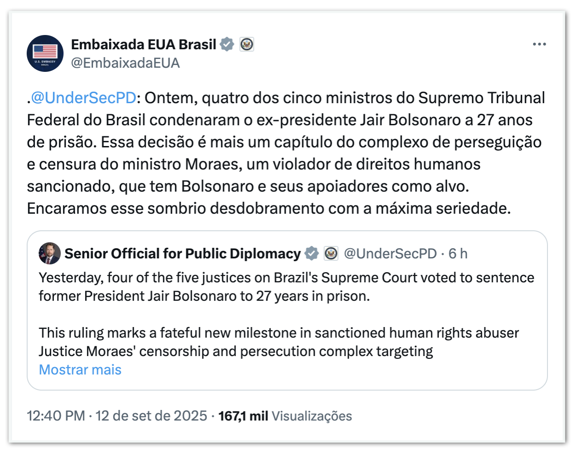Click the @EmbaixadaEUA handle
The height and width of the screenshot is (456, 576).
point(125,63)
